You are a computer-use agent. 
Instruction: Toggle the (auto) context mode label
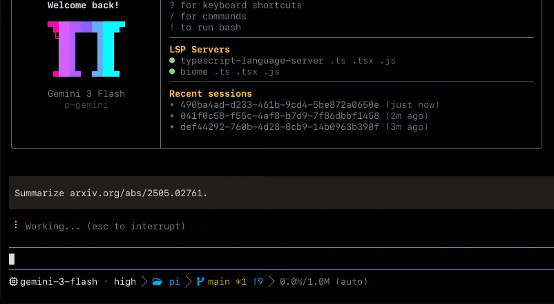[352, 281]
